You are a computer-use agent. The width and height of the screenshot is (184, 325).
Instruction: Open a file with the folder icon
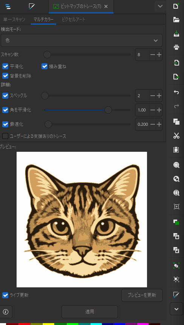click(x=176, y=20)
